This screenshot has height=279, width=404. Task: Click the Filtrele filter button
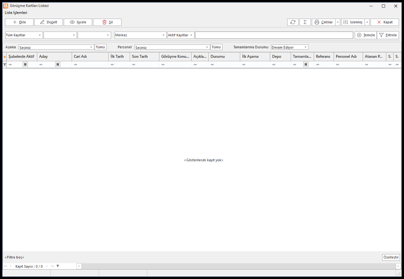(x=388, y=35)
